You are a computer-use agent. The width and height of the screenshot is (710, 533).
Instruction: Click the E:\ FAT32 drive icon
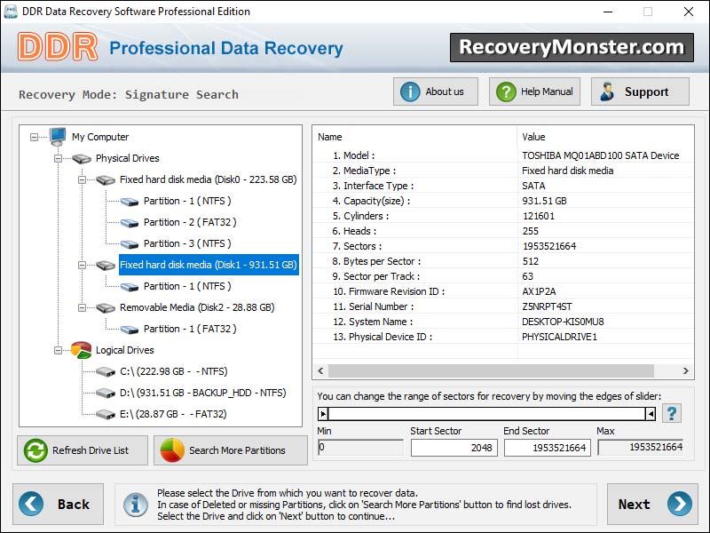[106, 414]
